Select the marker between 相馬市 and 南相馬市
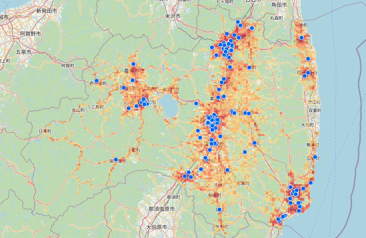The image size is (366, 238). 308,59
